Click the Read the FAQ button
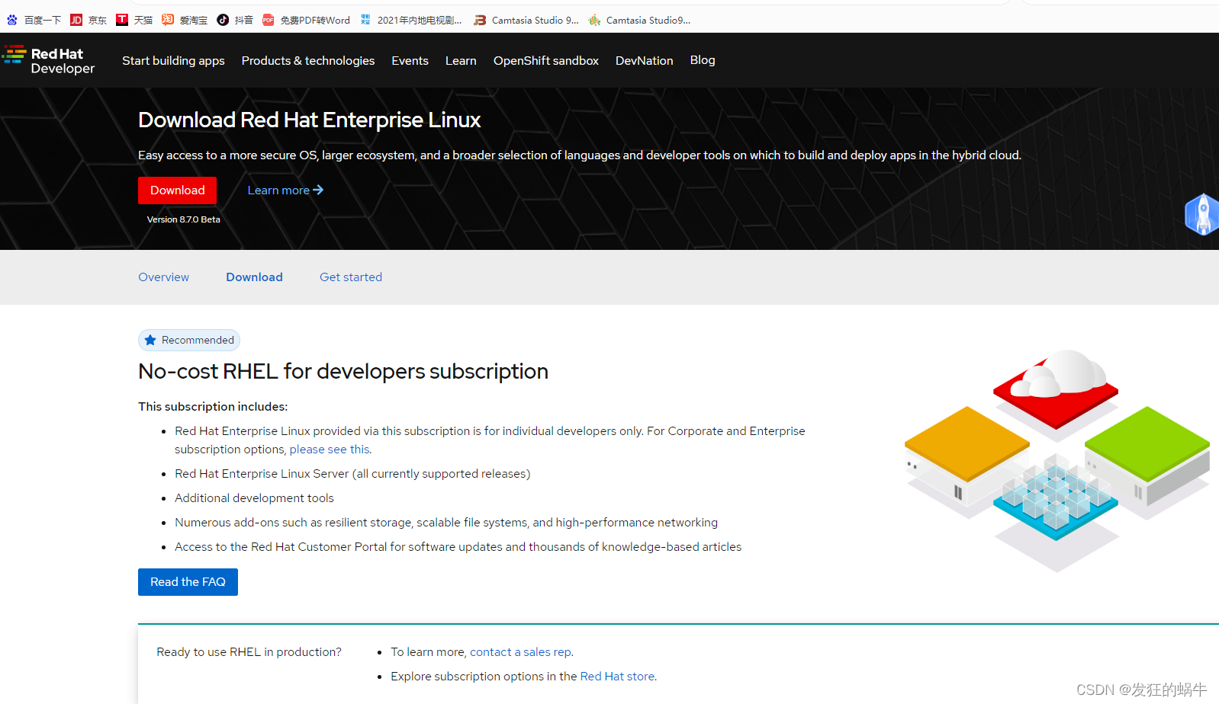This screenshot has width=1219, height=704. pyautogui.click(x=188, y=582)
